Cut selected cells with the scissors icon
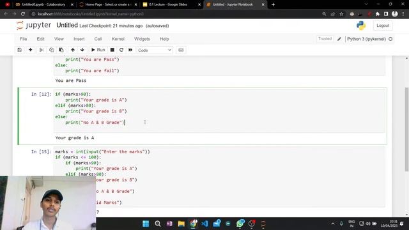 click(42, 50)
